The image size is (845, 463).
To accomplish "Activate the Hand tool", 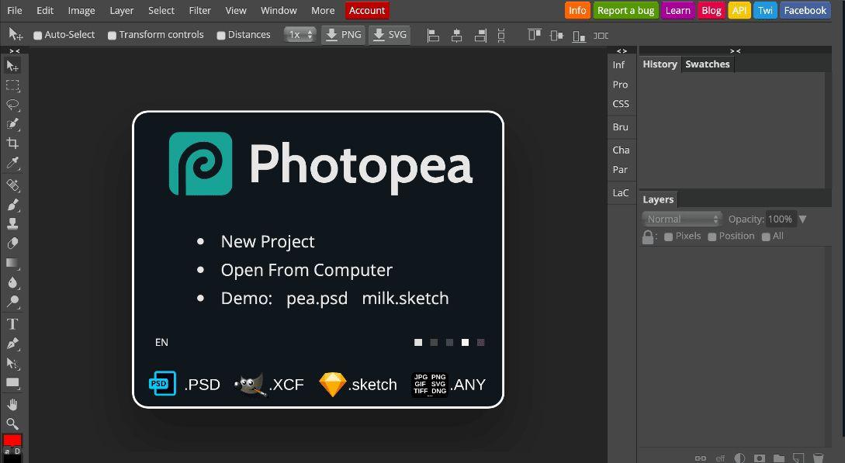I will click(12, 404).
